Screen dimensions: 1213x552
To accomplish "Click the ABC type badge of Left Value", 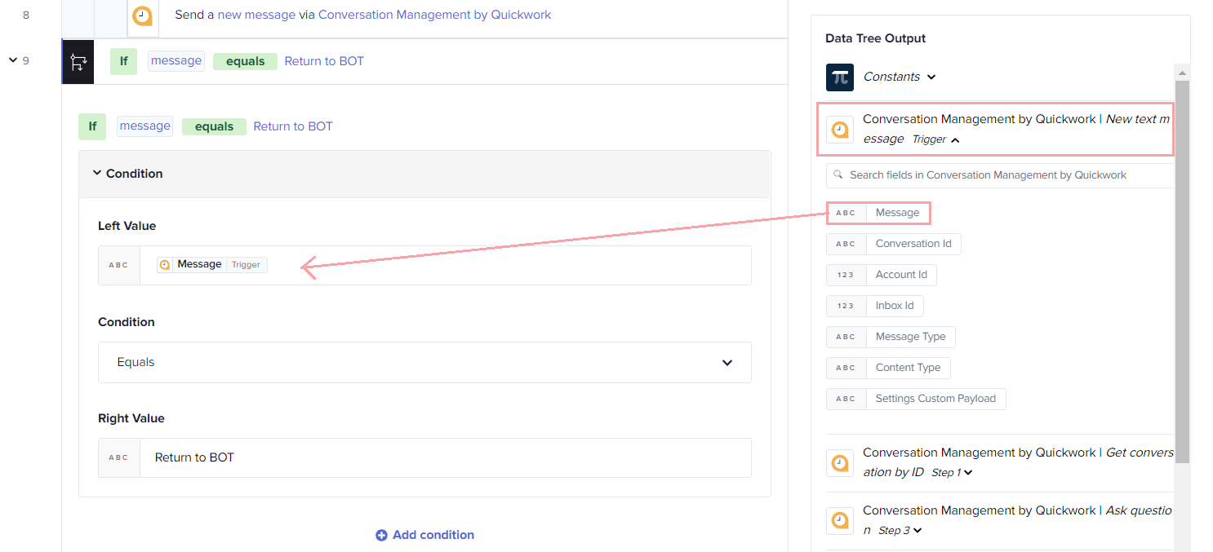I will pyautogui.click(x=119, y=265).
